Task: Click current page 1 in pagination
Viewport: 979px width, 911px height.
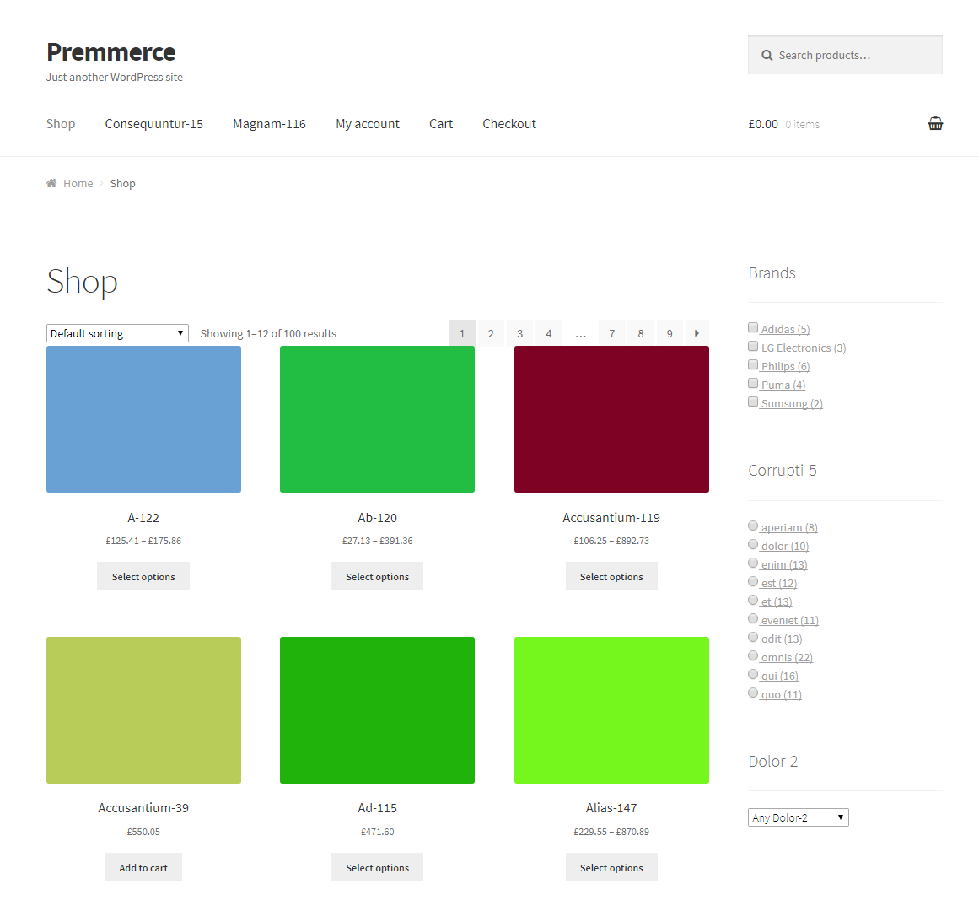Action: [462, 333]
